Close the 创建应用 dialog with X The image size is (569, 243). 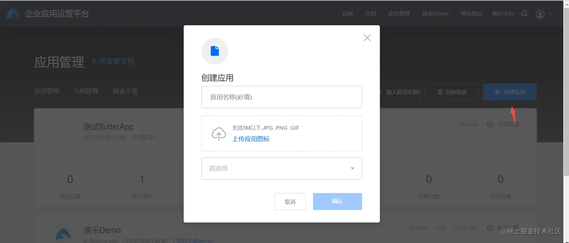367,38
